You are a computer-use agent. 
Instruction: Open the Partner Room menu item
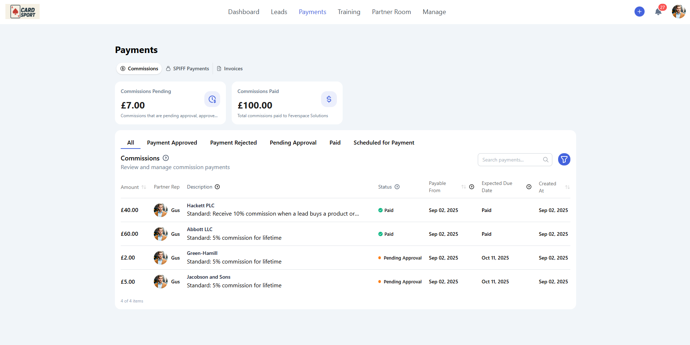point(391,12)
